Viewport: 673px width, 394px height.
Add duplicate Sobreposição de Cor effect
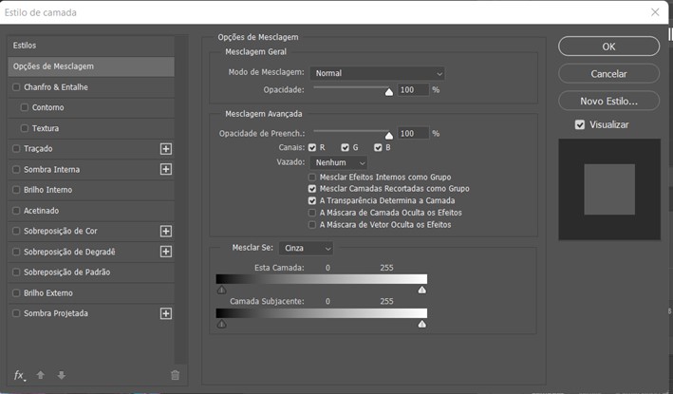(166, 232)
